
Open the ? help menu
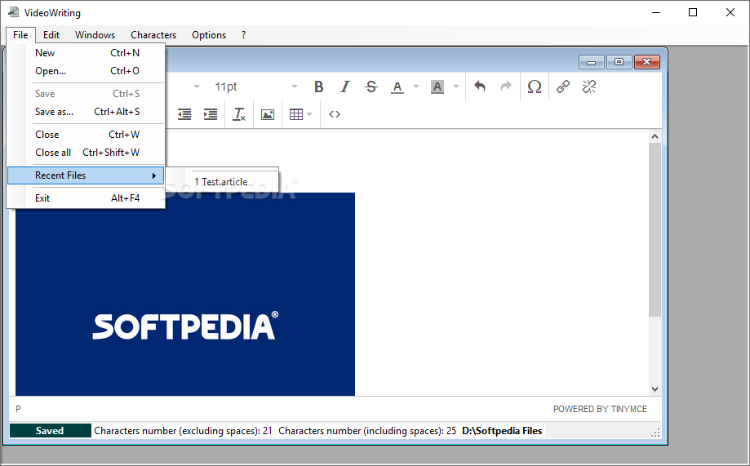[243, 35]
